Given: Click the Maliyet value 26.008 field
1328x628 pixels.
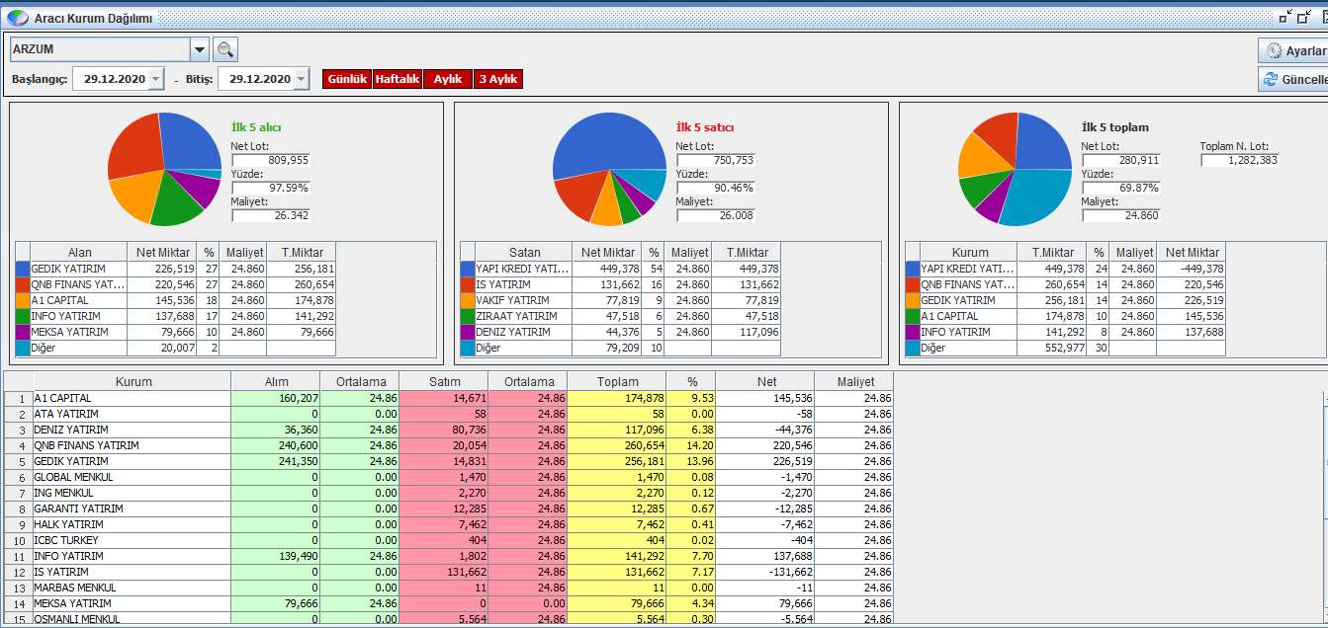Looking at the screenshot, I should 716,215.
